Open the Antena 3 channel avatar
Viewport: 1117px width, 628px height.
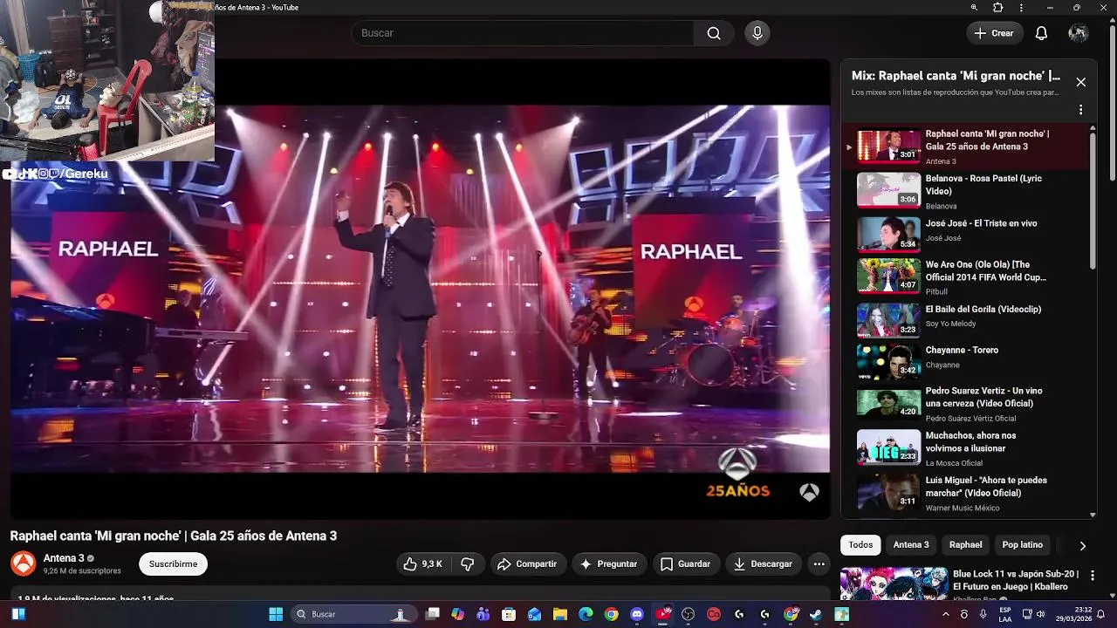(x=23, y=564)
